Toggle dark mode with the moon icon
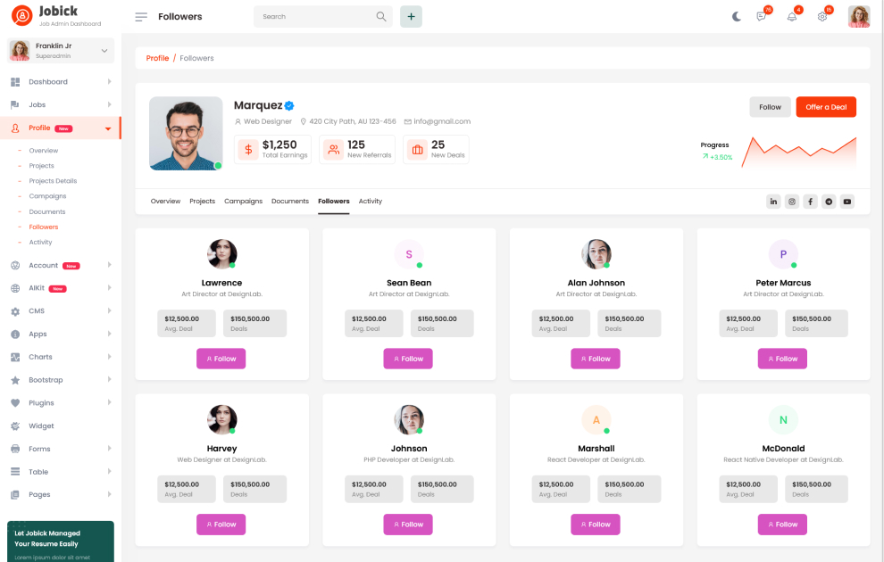Screen dimensions: 884x562 737,17
